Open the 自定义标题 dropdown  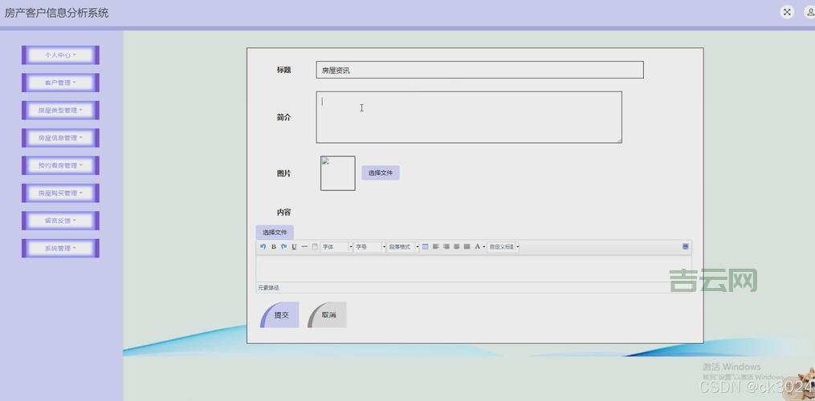click(x=504, y=247)
